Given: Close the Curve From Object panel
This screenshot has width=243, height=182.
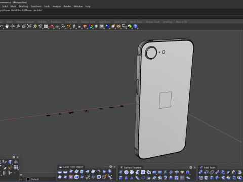Looking at the screenshot, I should 114,166.
